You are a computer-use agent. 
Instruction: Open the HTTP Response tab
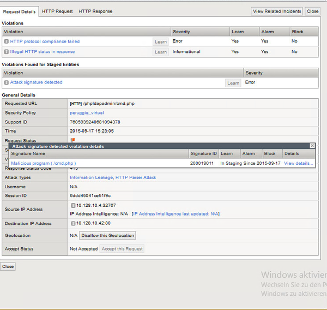tap(95, 11)
